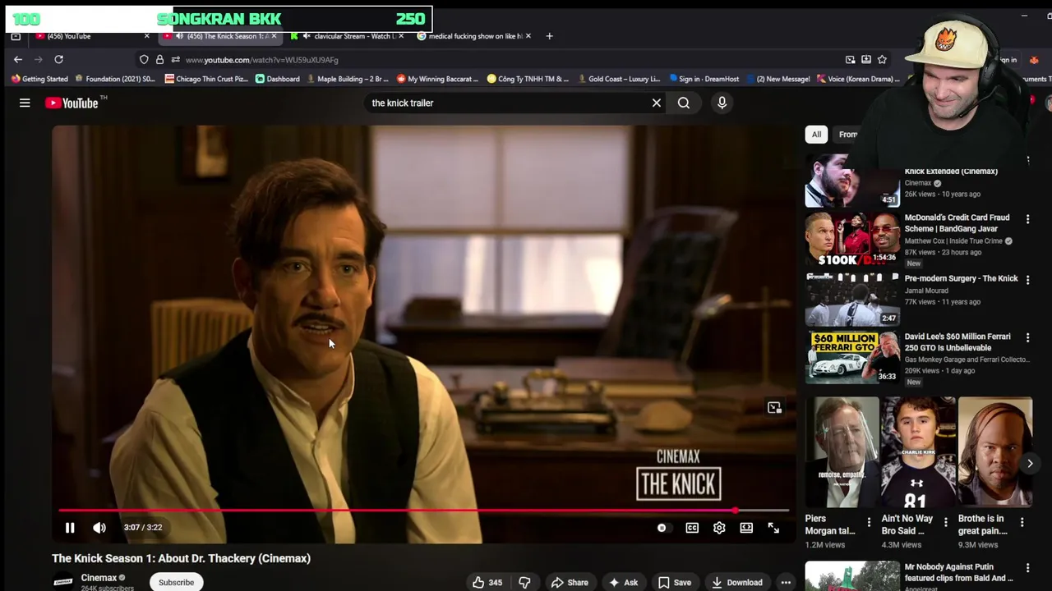Click the expand overlay icon on video
Image resolution: width=1052 pixels, height=591 pixels.
point(774,407)
